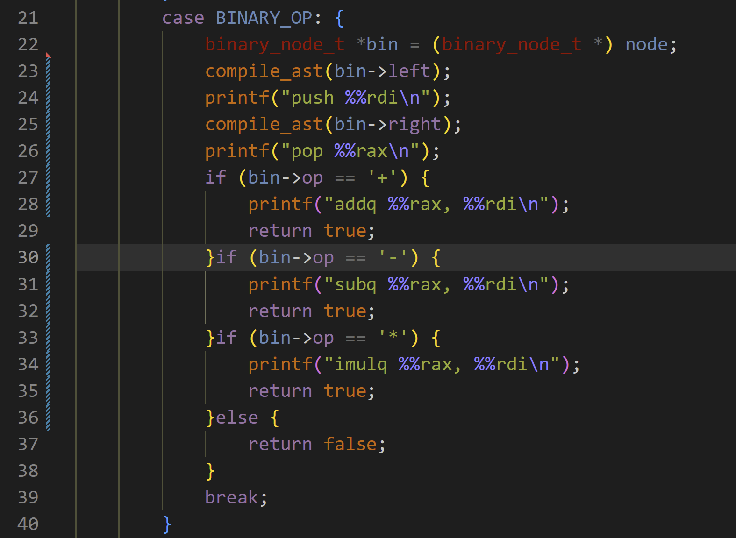This screenshot has height=538, width=736.
Task: Click the red deleted-lines triangle marker in gutter
Action: tap(48, 56)
